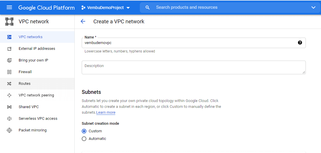Click the Serverless VPC access icon
Screen dimensions: 321x153
click(9, 119)
